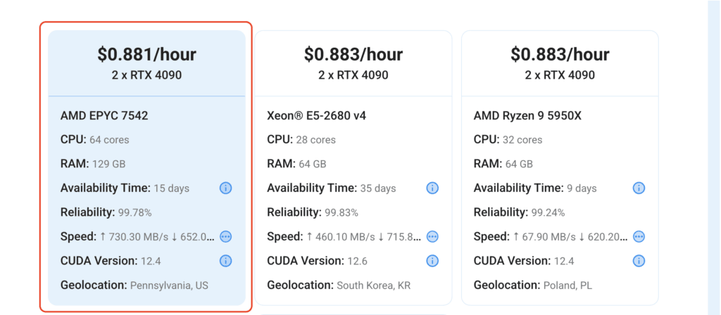Click Poland, PL geolocation text

coord(568,285)
